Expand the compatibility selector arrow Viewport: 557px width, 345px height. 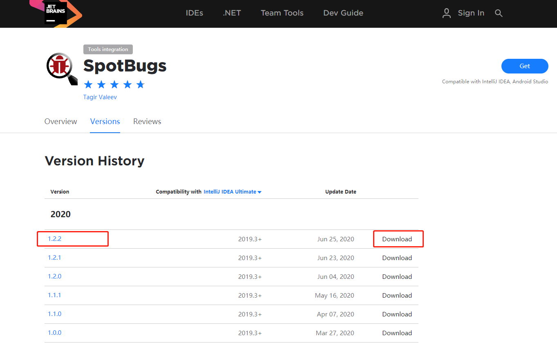(x=259, y=191)
